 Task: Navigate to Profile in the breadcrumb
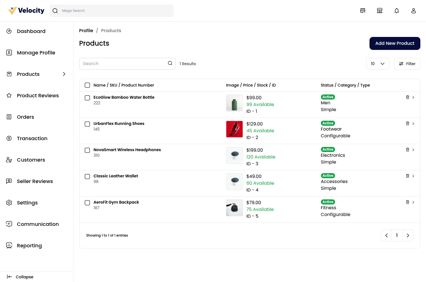click(x=86, y=30)
